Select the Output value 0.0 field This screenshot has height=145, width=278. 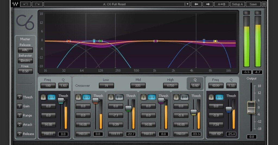(252, 137)
